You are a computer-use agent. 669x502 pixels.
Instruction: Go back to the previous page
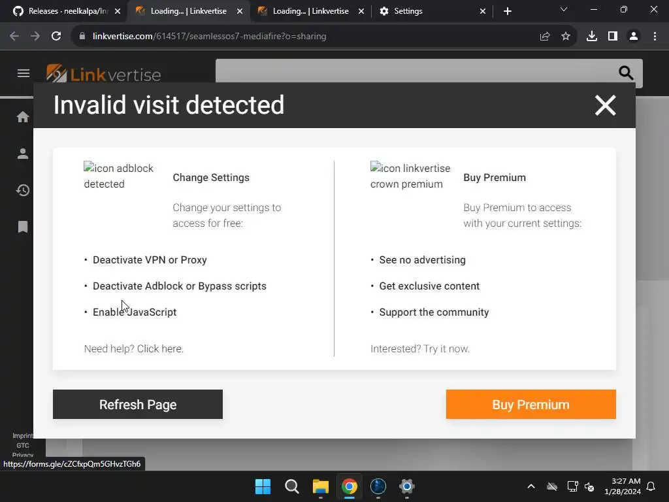[x=14, y=37]
